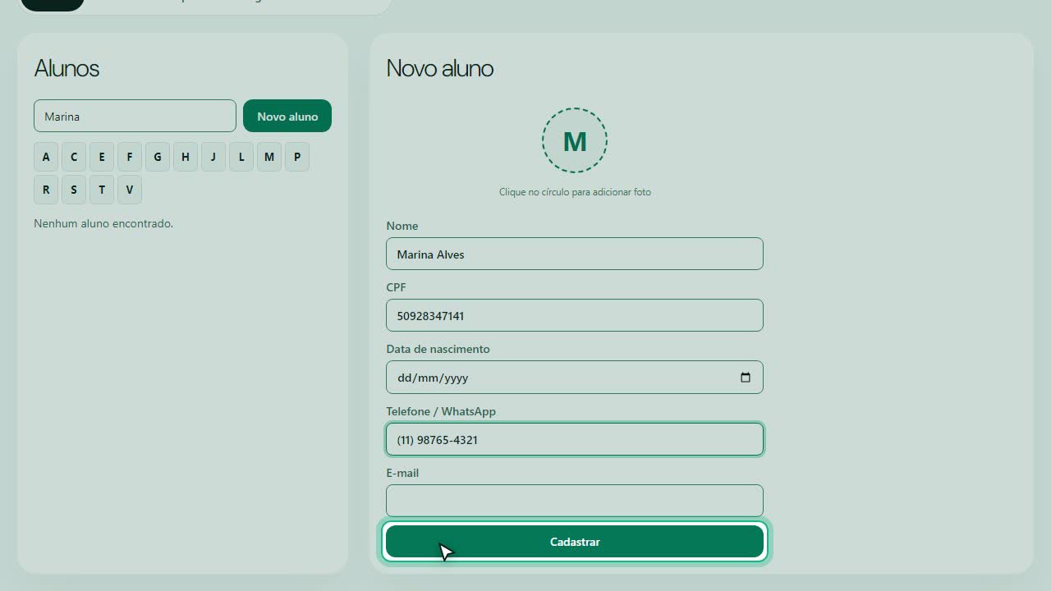
Task: Filter students by letter J
Action: point(213,157)
